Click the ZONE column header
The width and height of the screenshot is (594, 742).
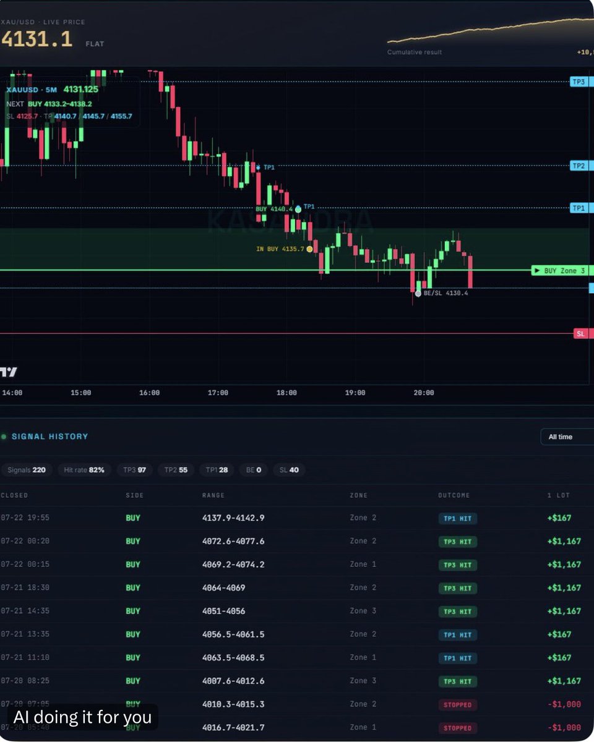pyautogui.click(x=359, y=495)
